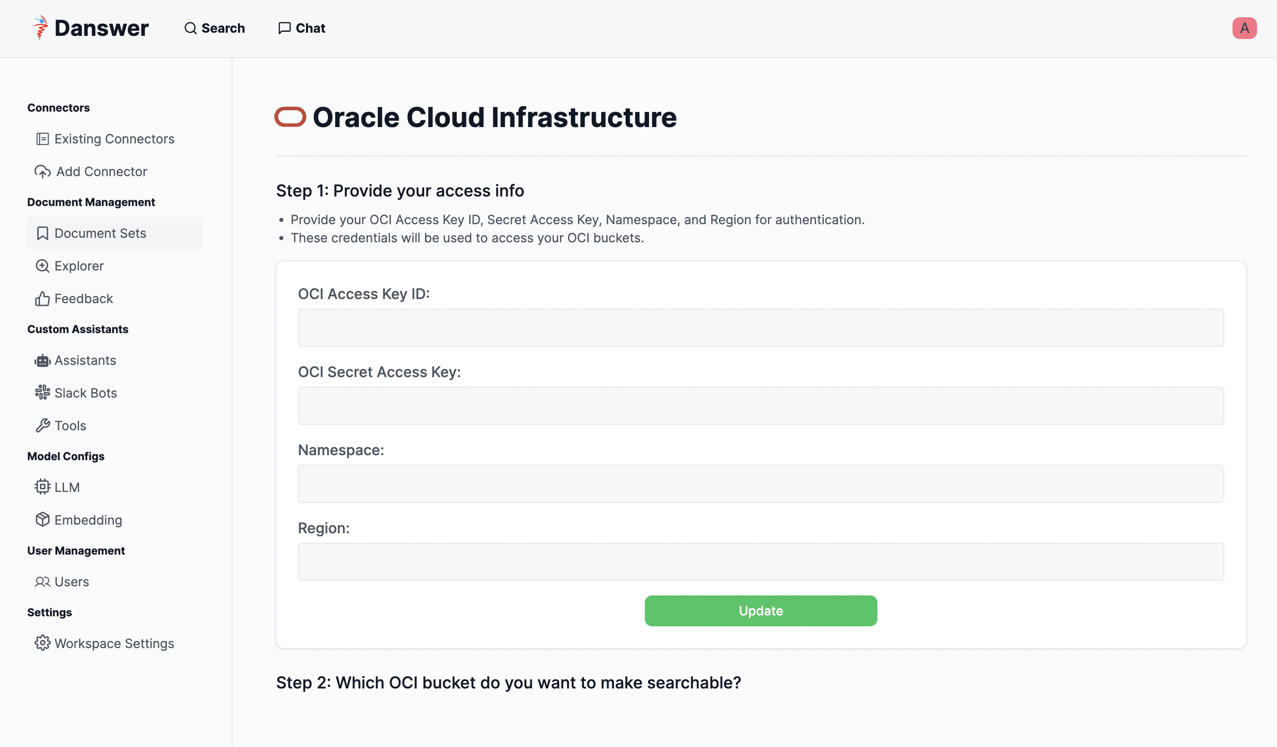Click the account avatar in top-right corner

point(1245,28)
